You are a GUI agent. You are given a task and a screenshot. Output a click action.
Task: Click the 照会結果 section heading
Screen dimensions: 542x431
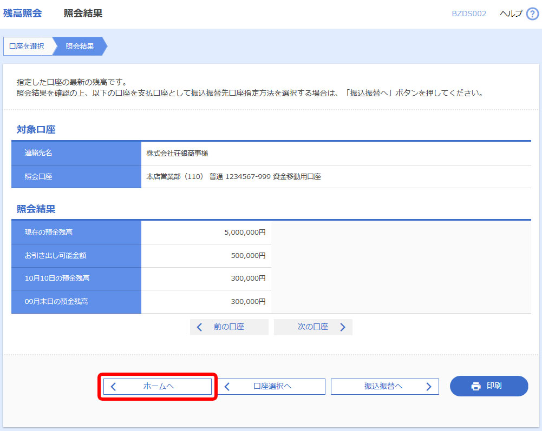point(36,209)
